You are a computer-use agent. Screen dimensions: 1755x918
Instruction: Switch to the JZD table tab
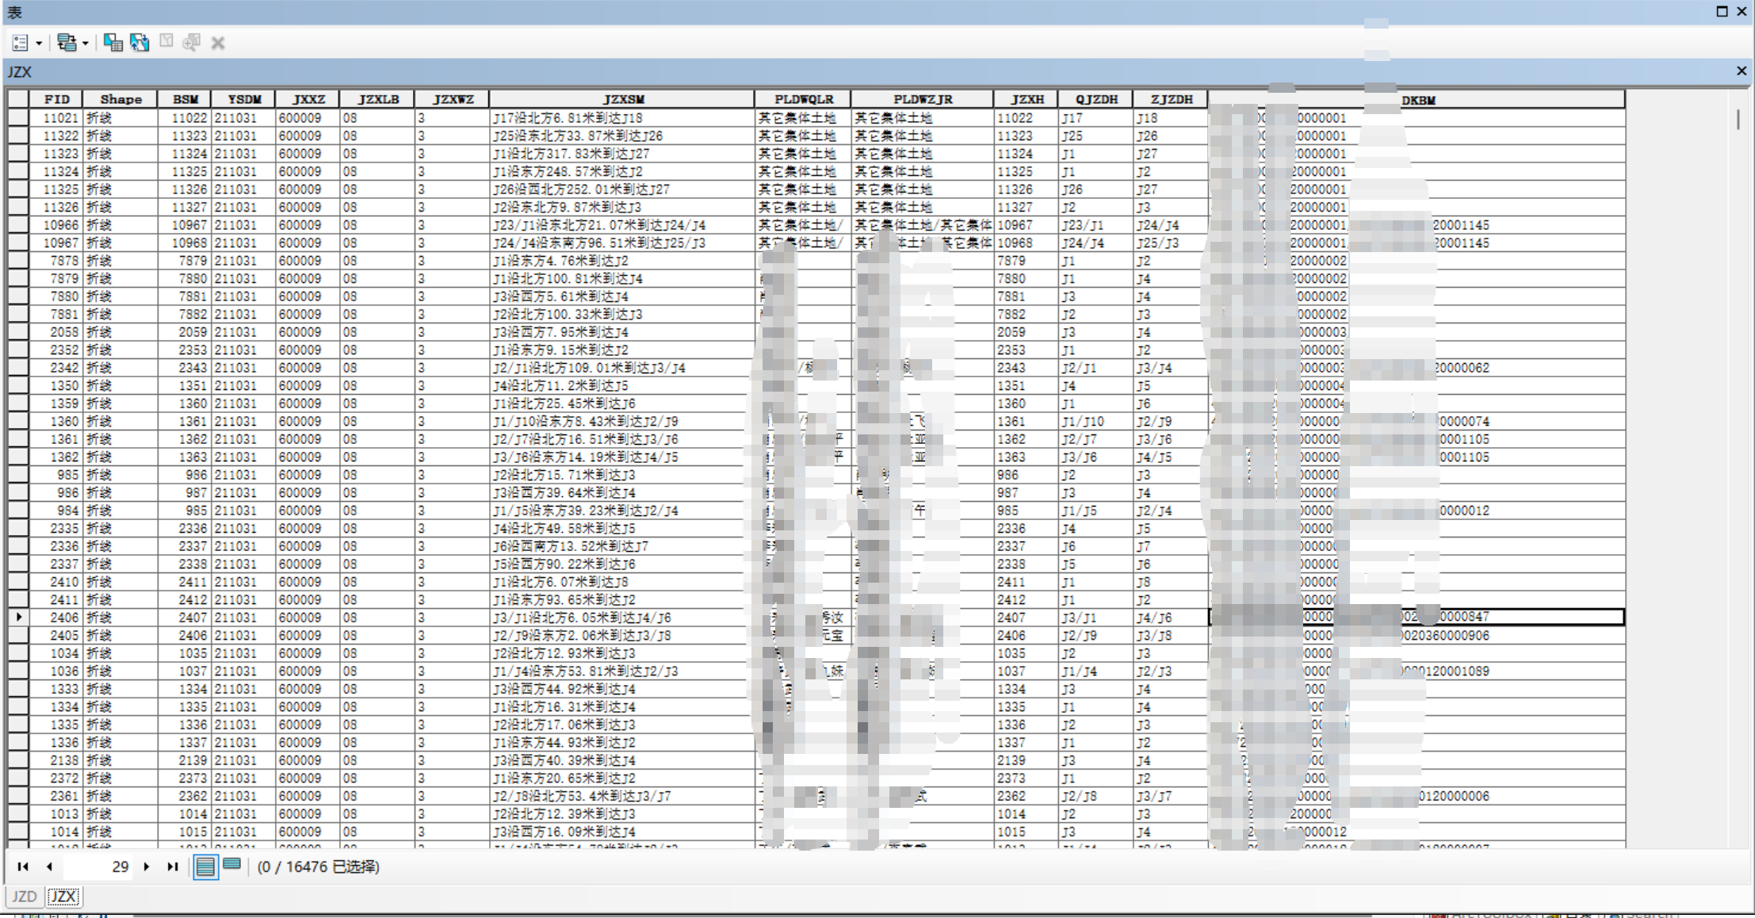[24, 897]
